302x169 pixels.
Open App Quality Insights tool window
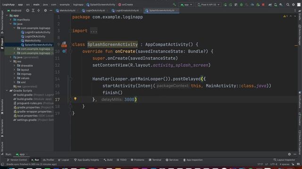[x=86, y=160]
